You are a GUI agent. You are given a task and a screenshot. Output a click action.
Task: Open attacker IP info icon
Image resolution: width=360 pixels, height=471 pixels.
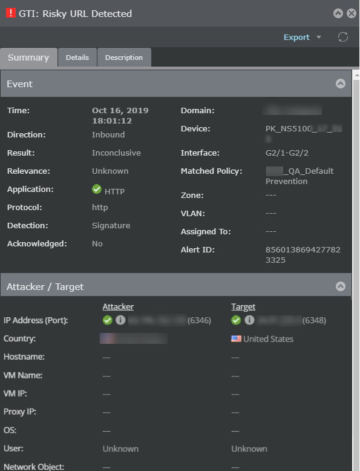pyautogui.click(x=120, y=320)
